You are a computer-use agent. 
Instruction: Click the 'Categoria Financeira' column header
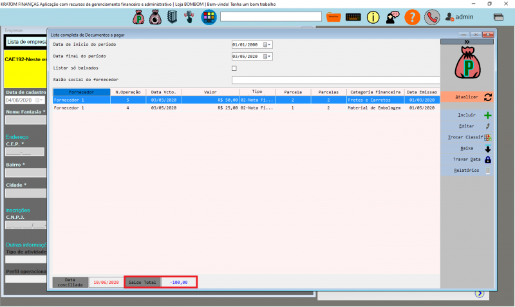375,92
